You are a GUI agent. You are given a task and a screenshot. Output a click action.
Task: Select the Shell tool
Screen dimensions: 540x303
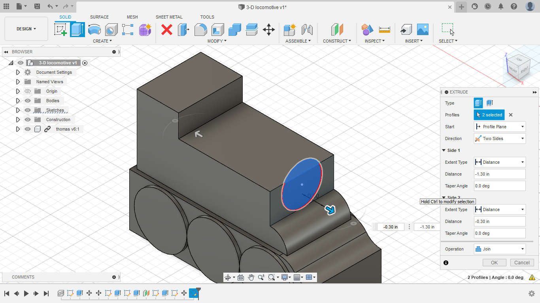coord(217,30)
